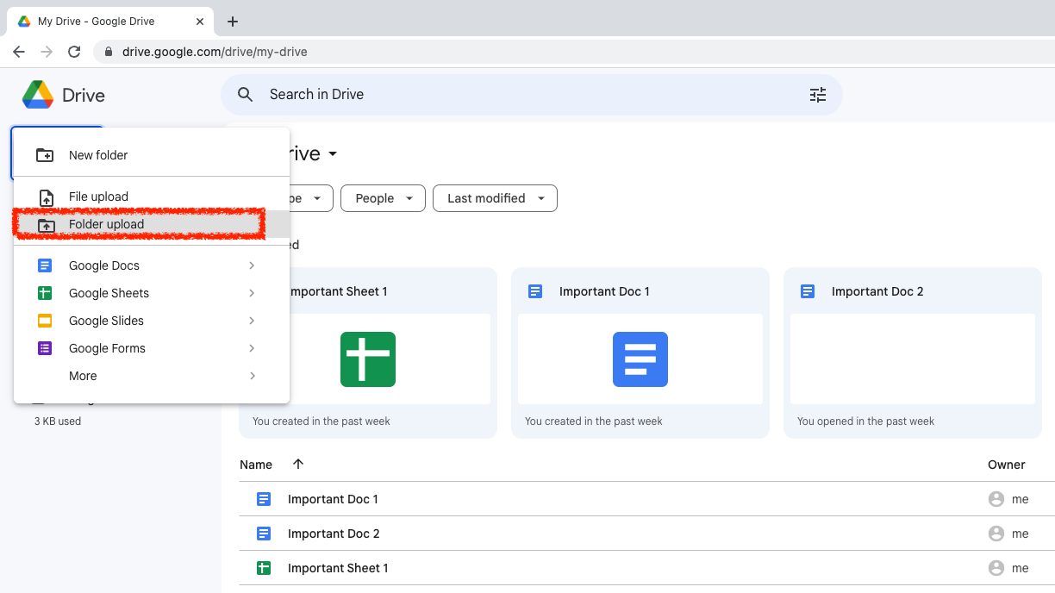Viewport: 1055px width, 593px height.
Task: Open Important Sheet 1 suggested card thumbnail
Action: (x=368, y=359)
